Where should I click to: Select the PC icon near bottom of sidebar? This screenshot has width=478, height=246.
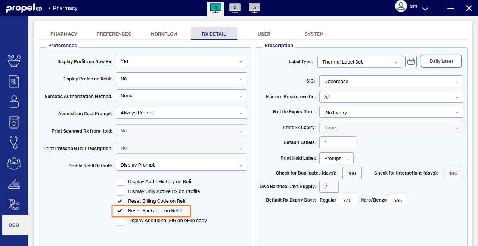[x=14, y=204]
